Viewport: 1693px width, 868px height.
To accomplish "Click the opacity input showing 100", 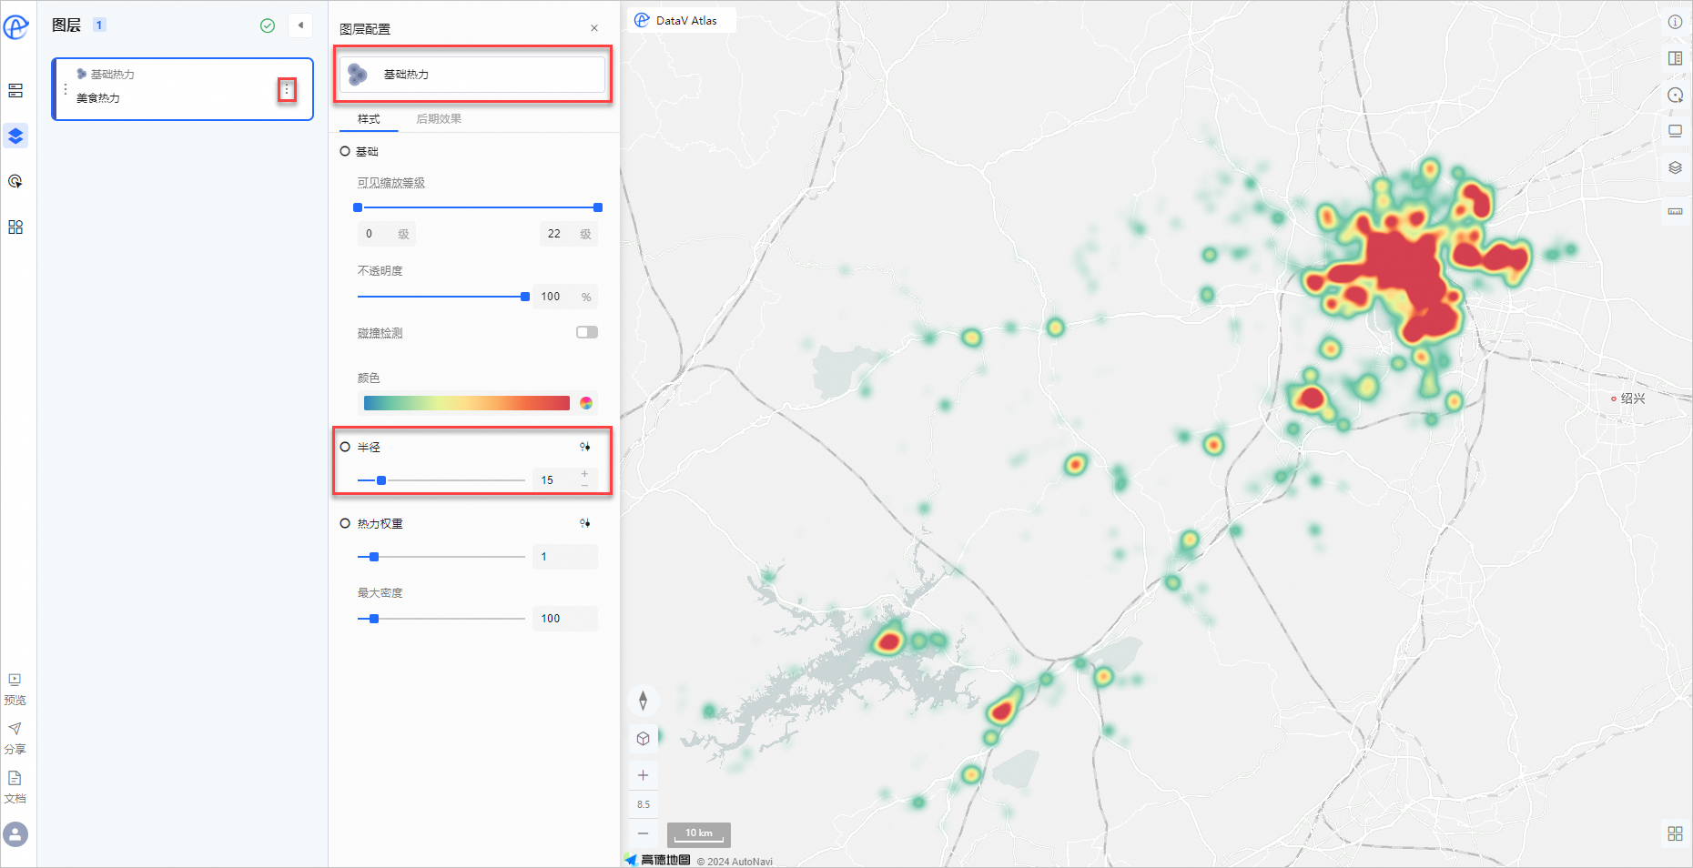I will [x=565, y=297].
